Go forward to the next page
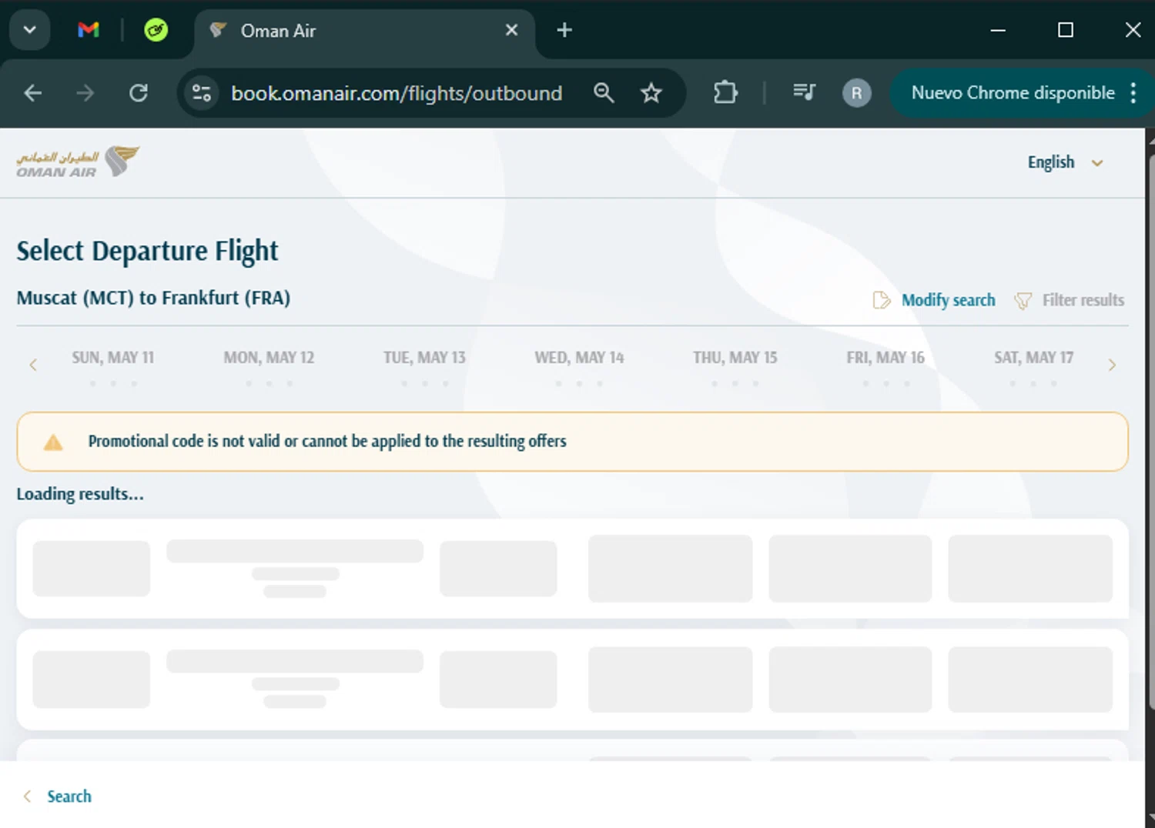Image resolution: width=1155 pixels, height=828 pixels. [85, 93]
